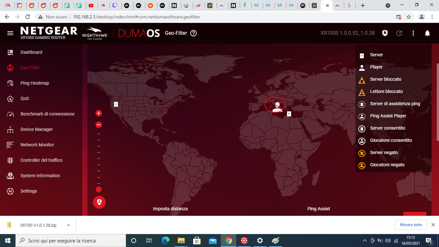Go to QoS section
Screen dimensions: 439x247
25,98
